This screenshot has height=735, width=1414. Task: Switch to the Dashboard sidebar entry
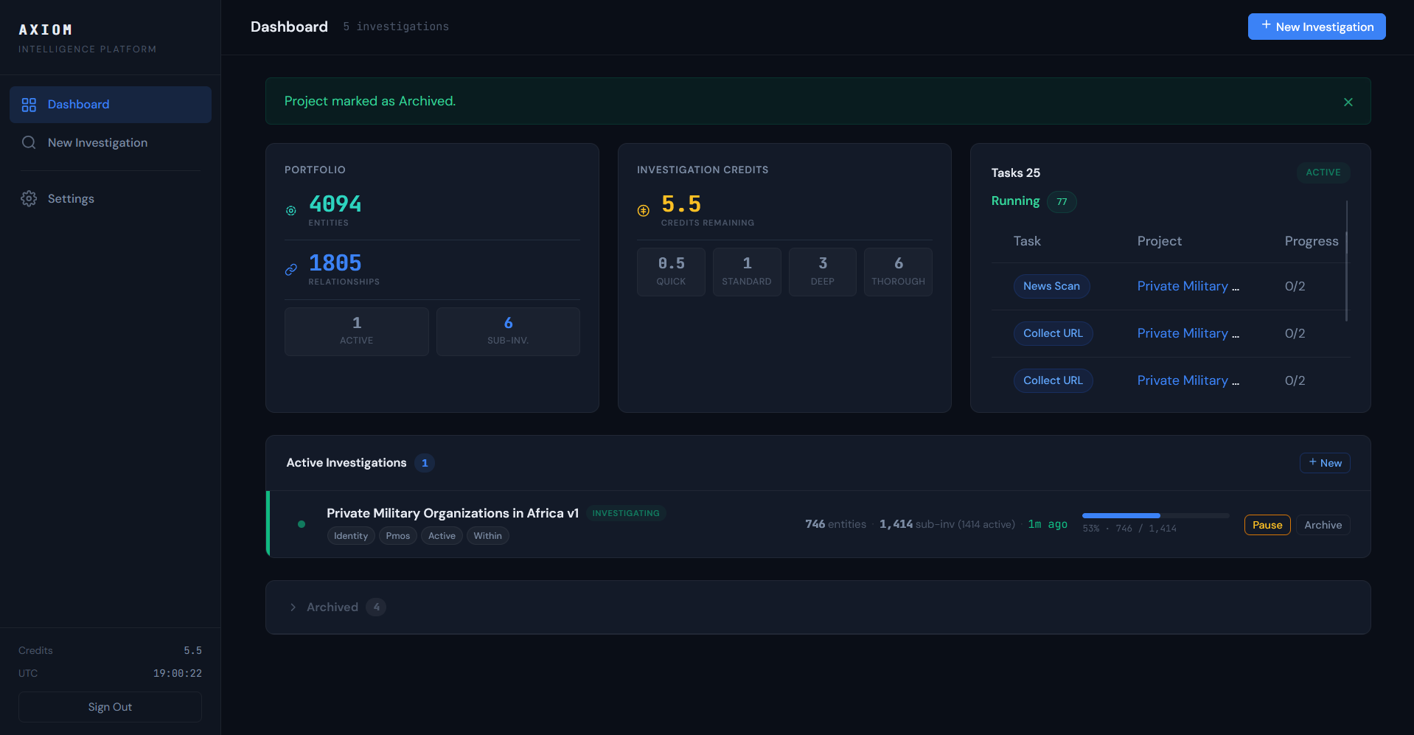pyautogui.click(x=79, y=104)
